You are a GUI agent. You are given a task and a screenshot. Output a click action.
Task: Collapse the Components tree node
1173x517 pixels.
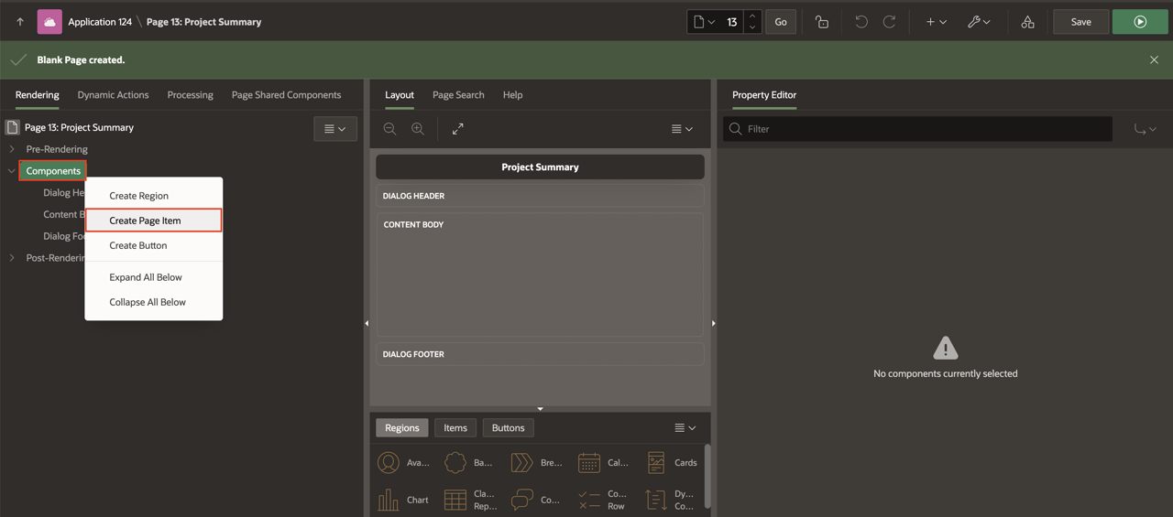(x=12, y=171)
